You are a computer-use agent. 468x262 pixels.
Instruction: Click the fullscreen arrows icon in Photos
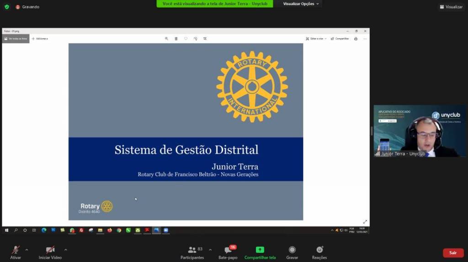tap(365, 222)
